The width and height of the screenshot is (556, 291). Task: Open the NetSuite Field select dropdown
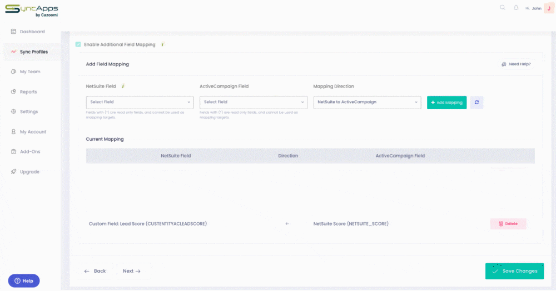[140, 102]
